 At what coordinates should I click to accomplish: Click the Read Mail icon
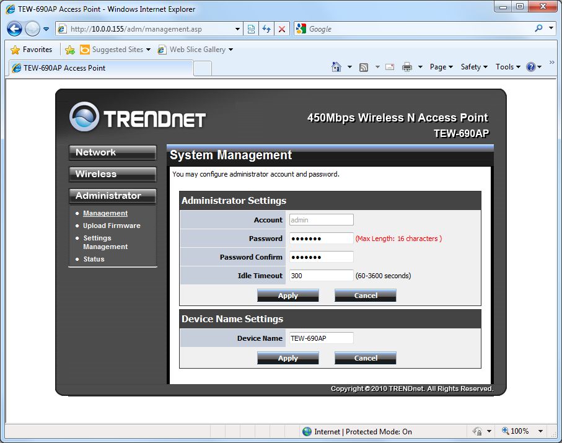pyautogui.click(x=390, y=67)
